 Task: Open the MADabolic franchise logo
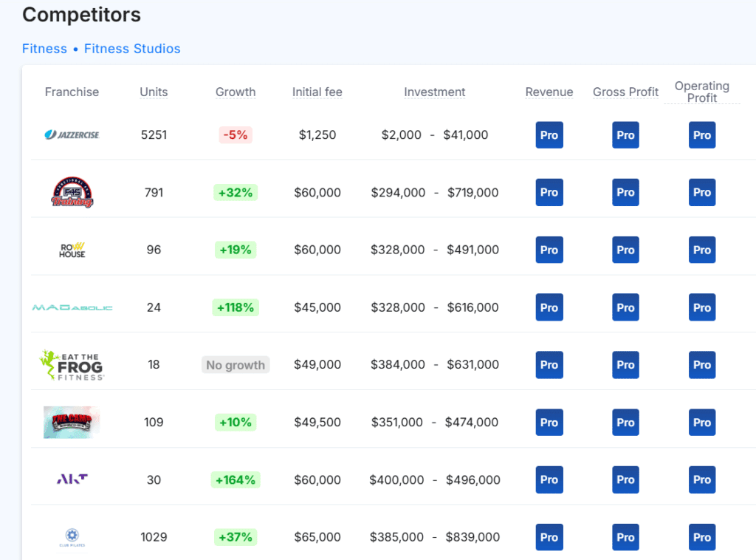click(x=72, y=307)
